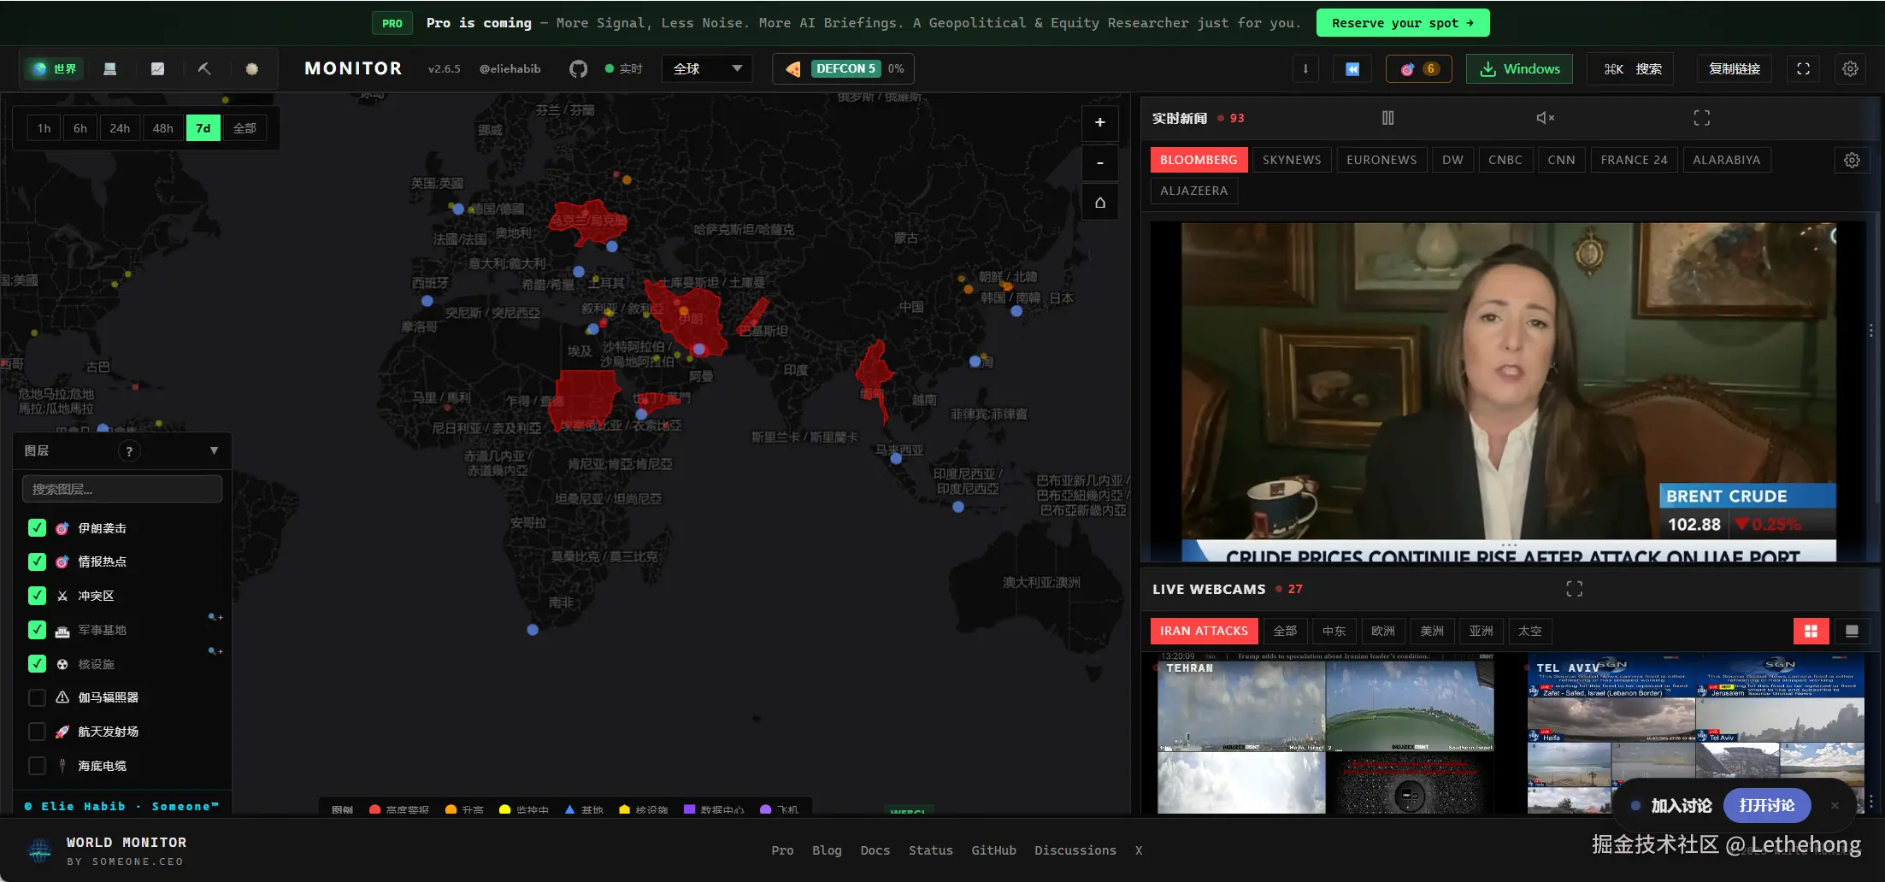The image size is (1885, 882).
Task: Reset map to home view
Action: coord(1100,203)
